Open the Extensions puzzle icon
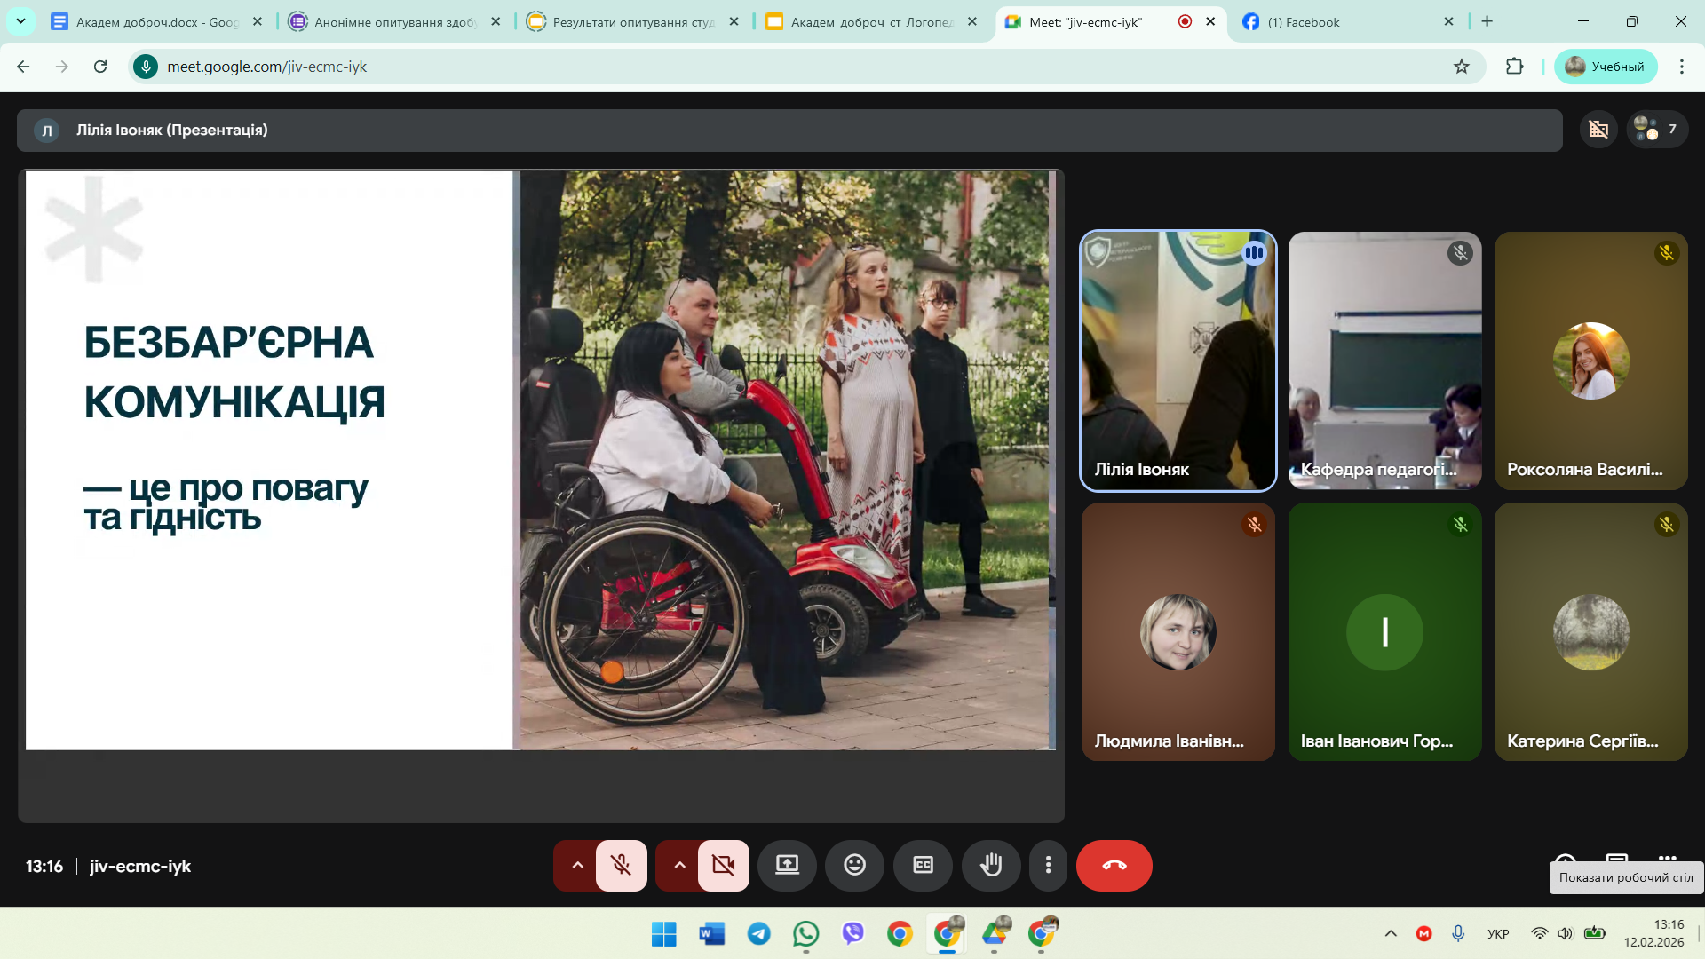 [1515, 67]
